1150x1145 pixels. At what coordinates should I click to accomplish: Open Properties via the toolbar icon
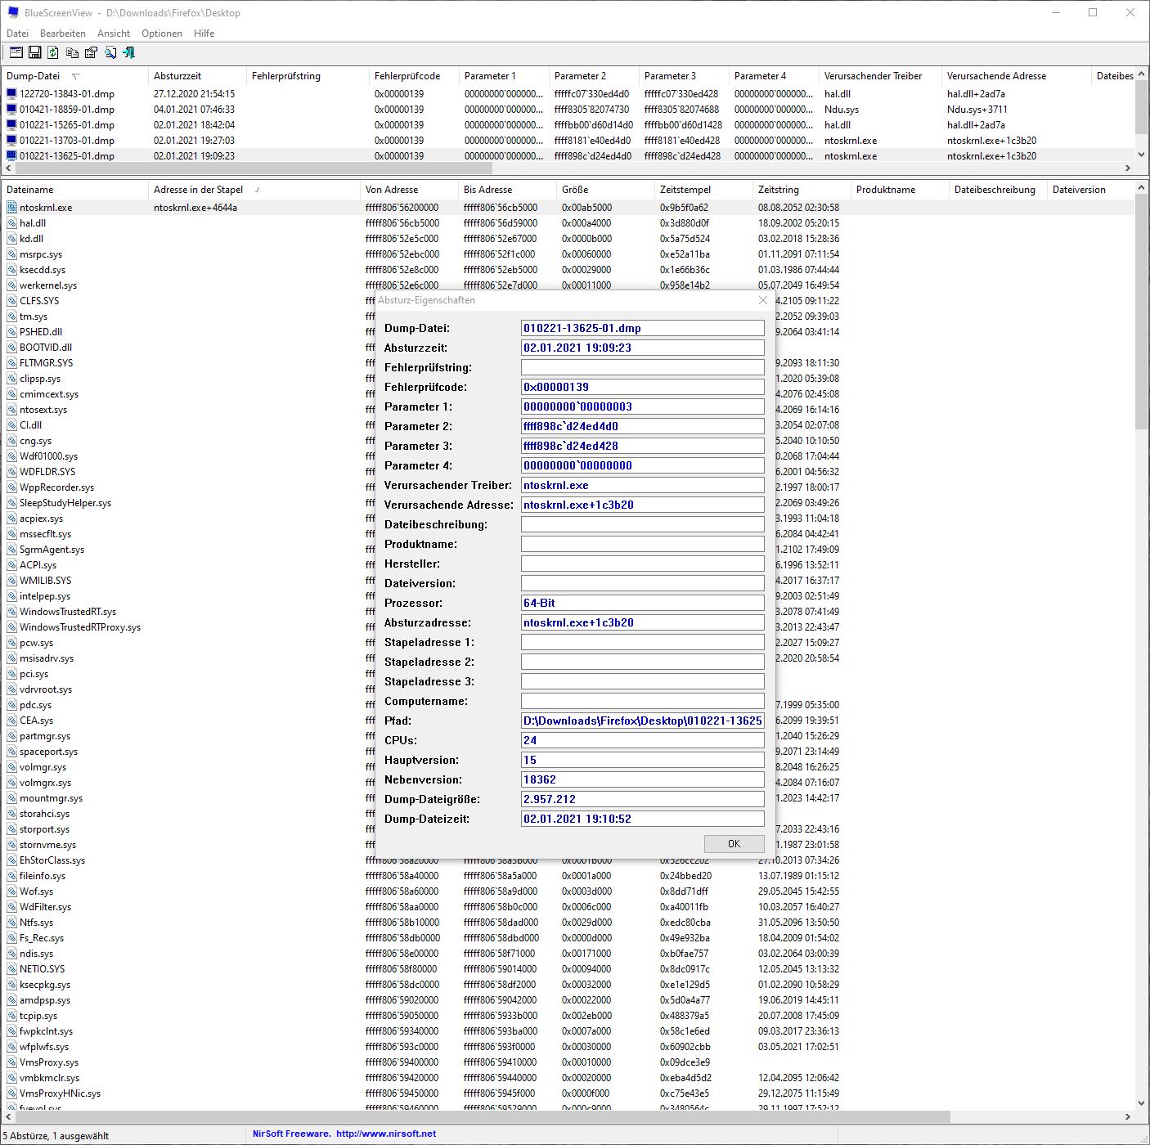[x=91, y=52]
